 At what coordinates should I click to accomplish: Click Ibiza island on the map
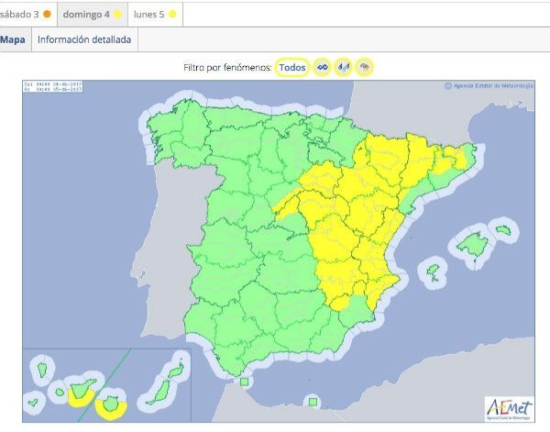click(433, 271)
